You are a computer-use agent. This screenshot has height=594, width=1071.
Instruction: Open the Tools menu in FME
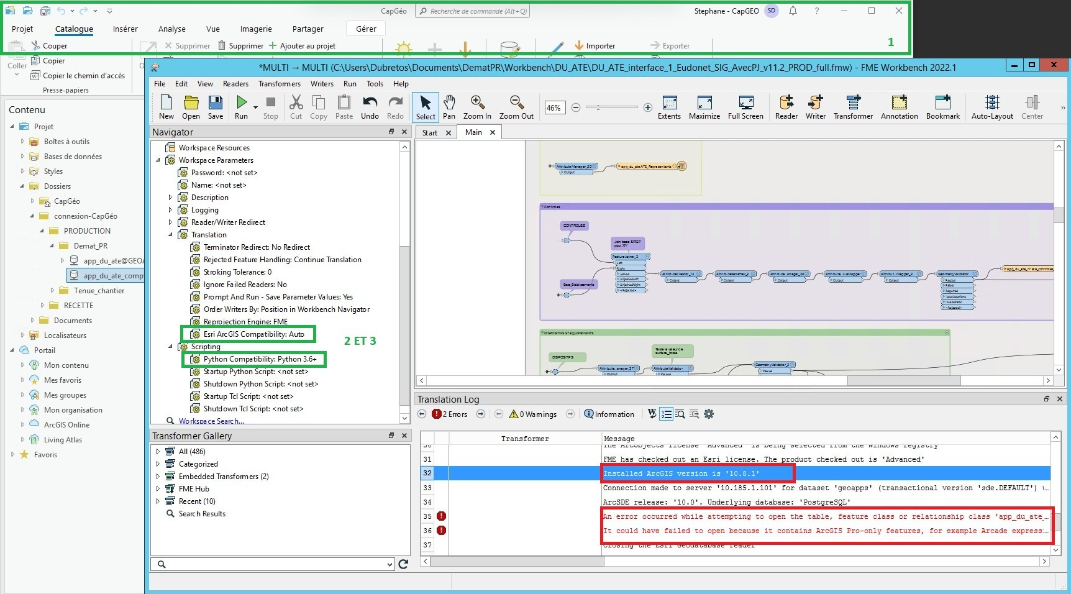tap(375, 84)
